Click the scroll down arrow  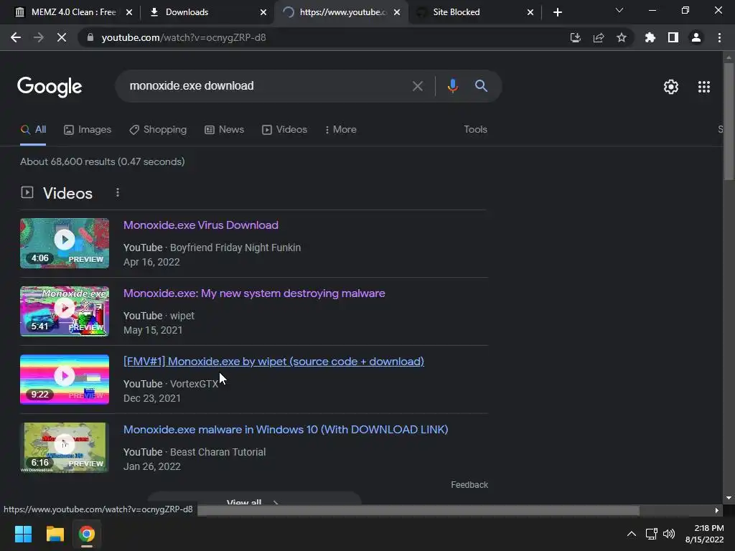729,499
